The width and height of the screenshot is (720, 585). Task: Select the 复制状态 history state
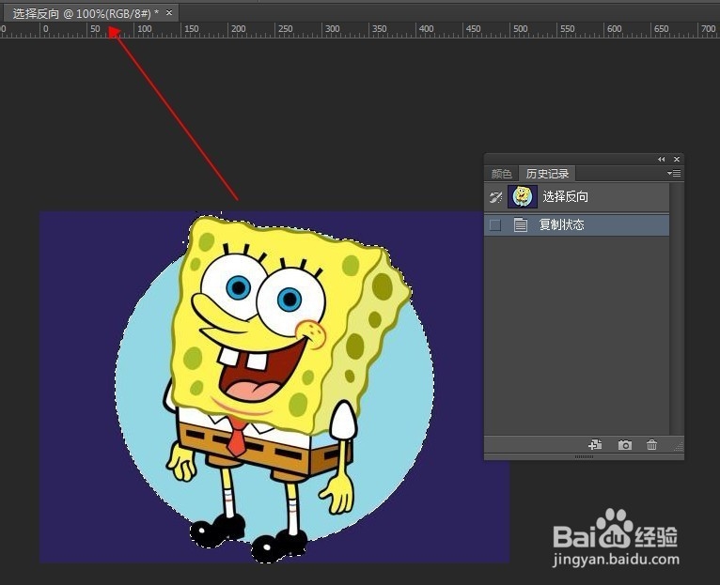click(577, 224)
